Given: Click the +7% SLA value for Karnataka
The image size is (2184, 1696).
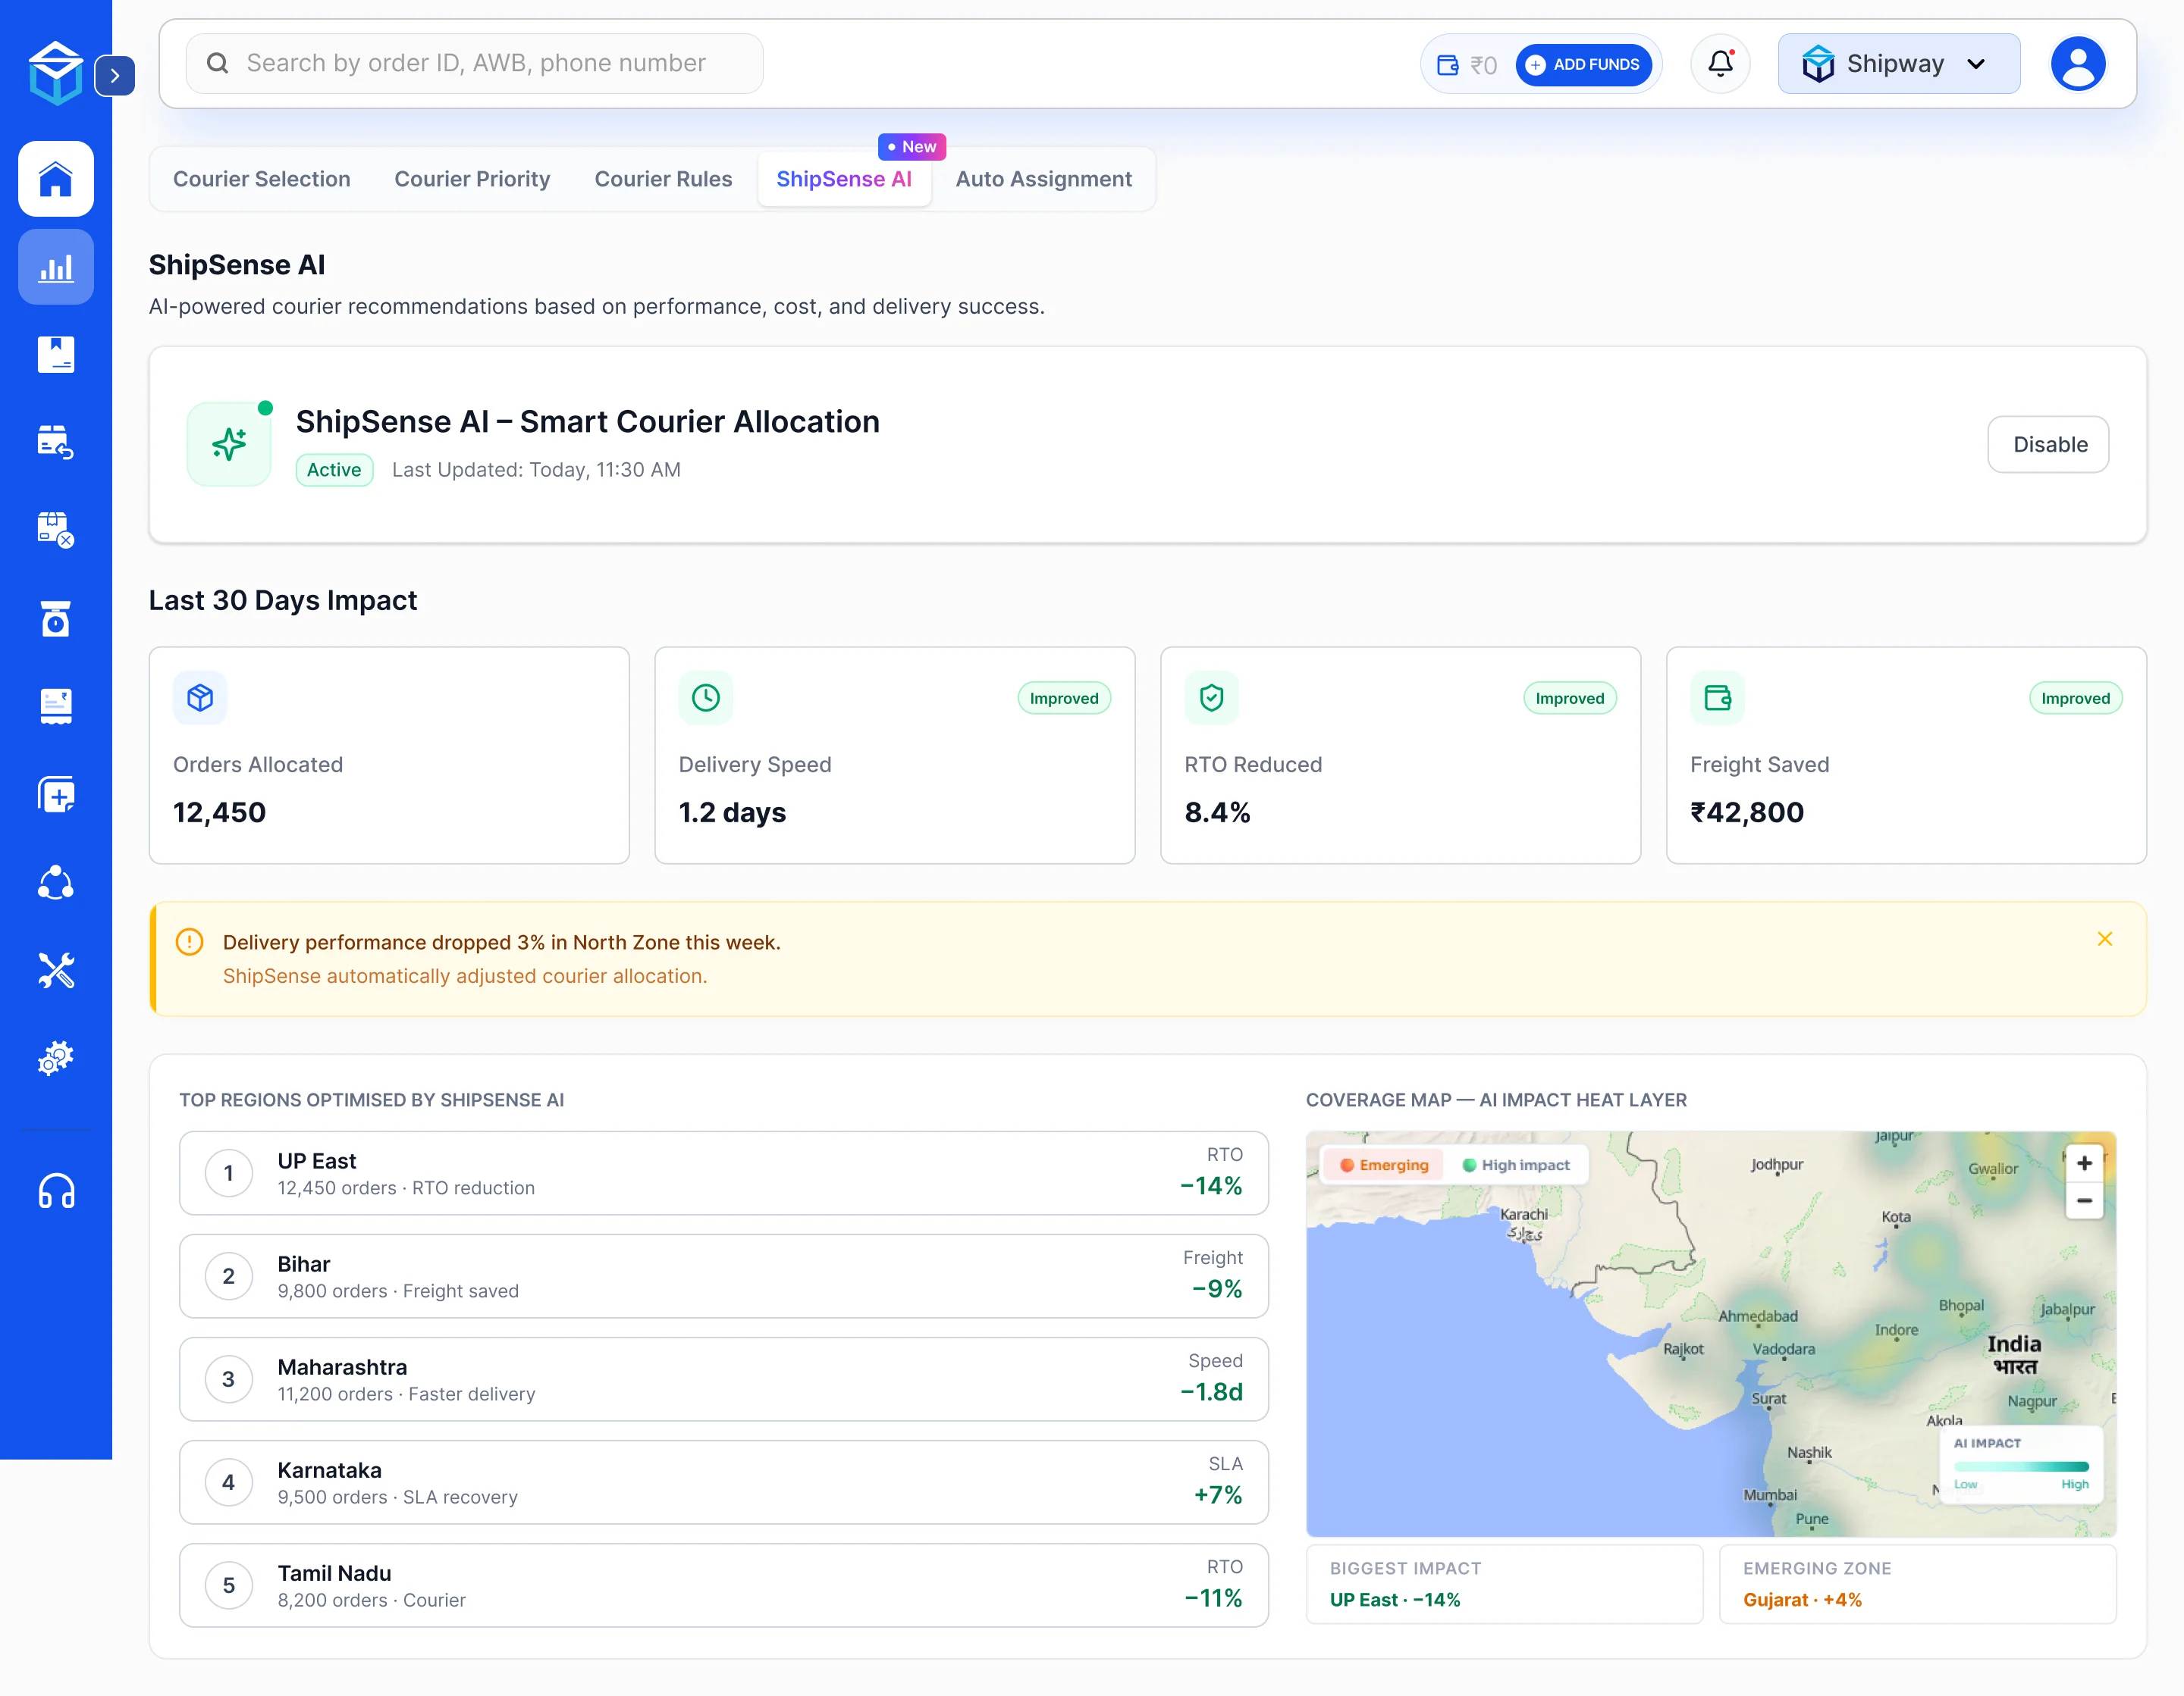Looking at the screenshot, I should 1218,1495.
